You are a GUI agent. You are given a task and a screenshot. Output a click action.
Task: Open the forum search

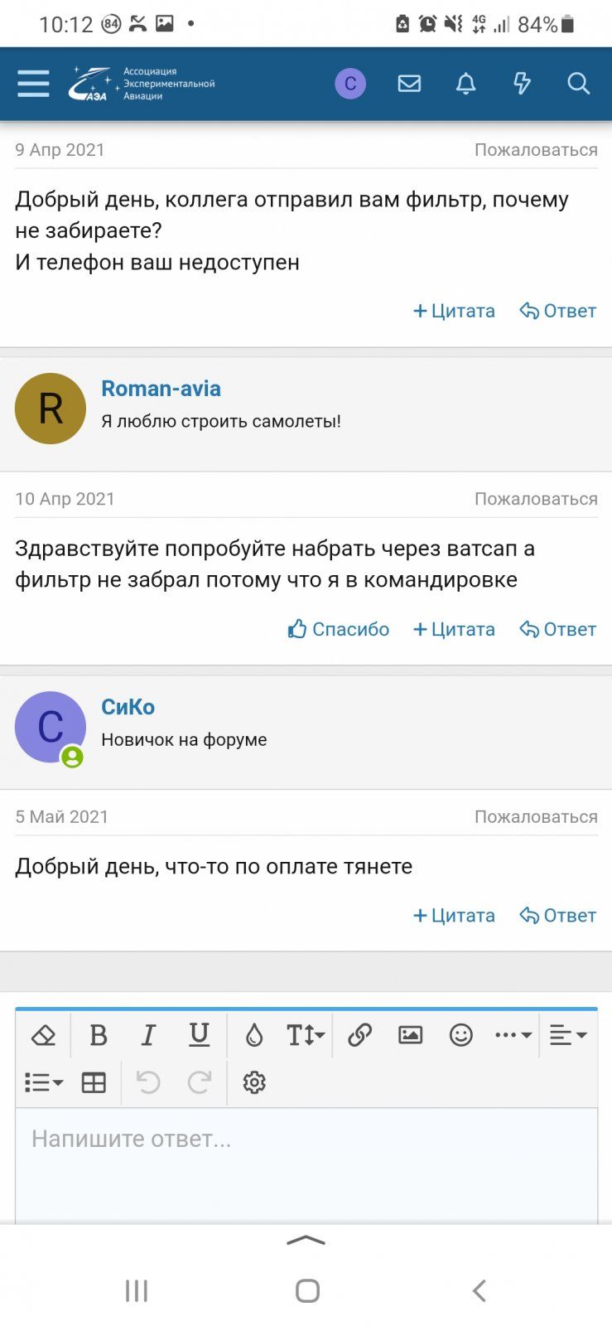(x=578, y=83)
